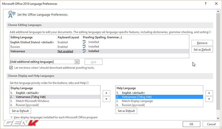The height and width of the screenshot is (129, 222).
Task: Click Set as Default under Display Language
Action: coord(20,111)
